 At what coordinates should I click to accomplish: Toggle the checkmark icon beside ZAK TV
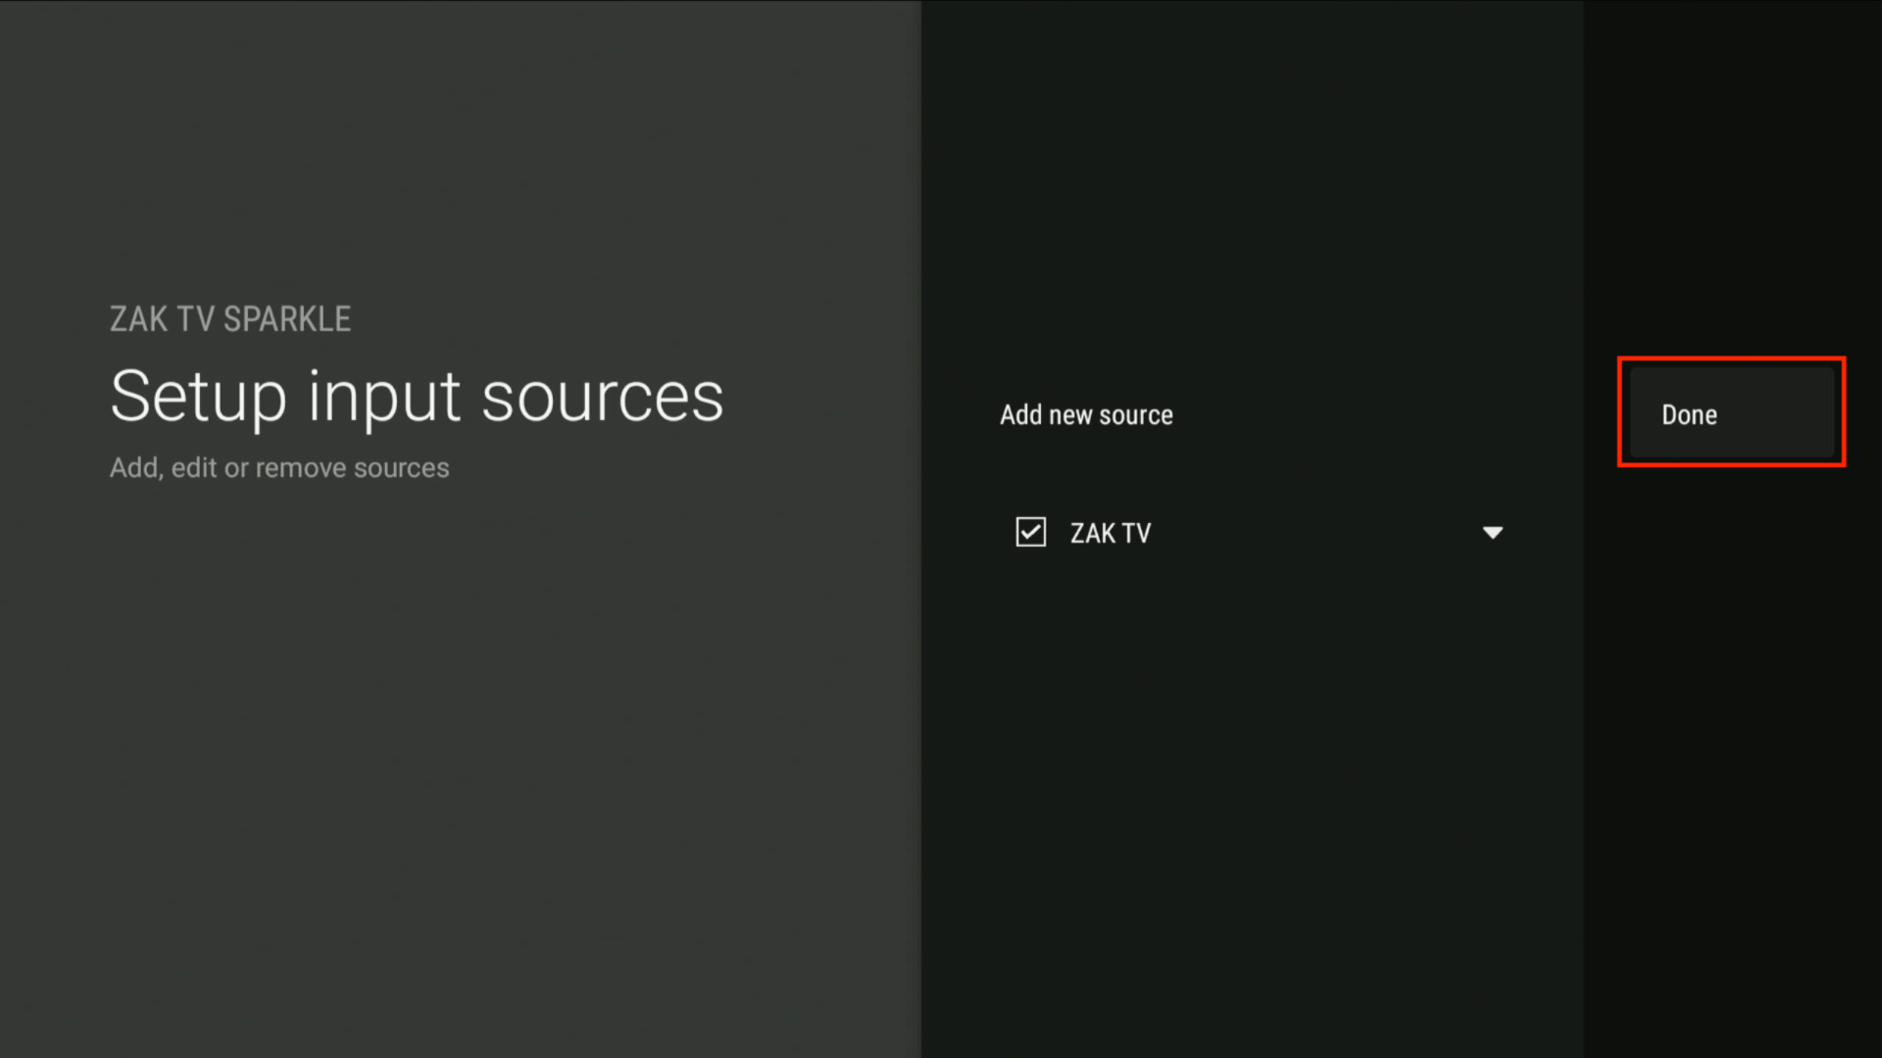click(1030, 532)
